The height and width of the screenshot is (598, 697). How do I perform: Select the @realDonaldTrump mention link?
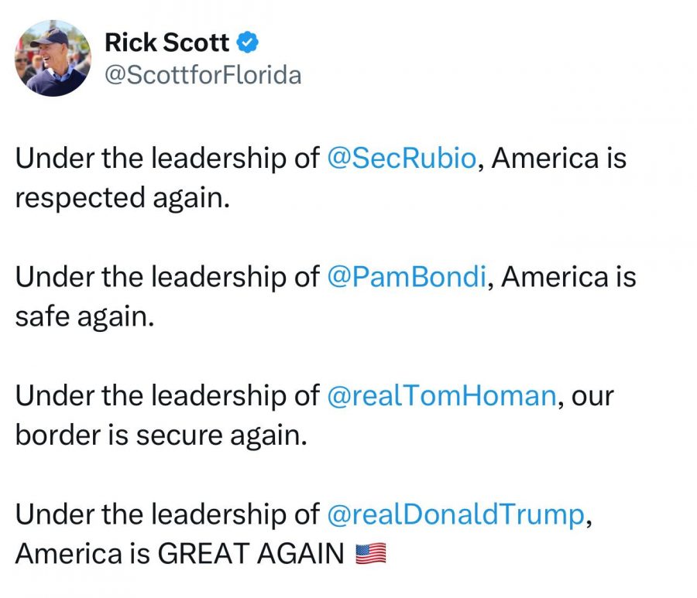455,514
